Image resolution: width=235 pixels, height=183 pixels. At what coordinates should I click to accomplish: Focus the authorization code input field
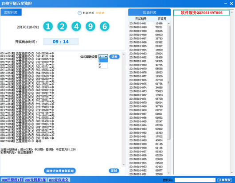click(195, 180)
